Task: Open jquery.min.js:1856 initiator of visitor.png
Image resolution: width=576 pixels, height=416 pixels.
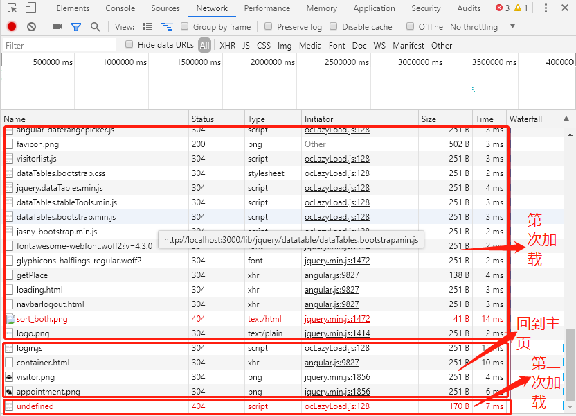Action: coord(337,377)
